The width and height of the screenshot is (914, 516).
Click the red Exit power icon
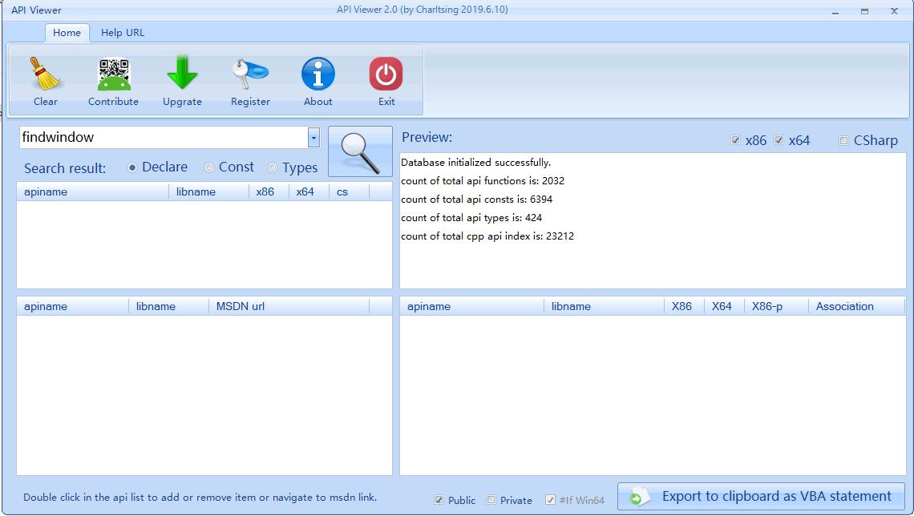(x=386, y=74)
